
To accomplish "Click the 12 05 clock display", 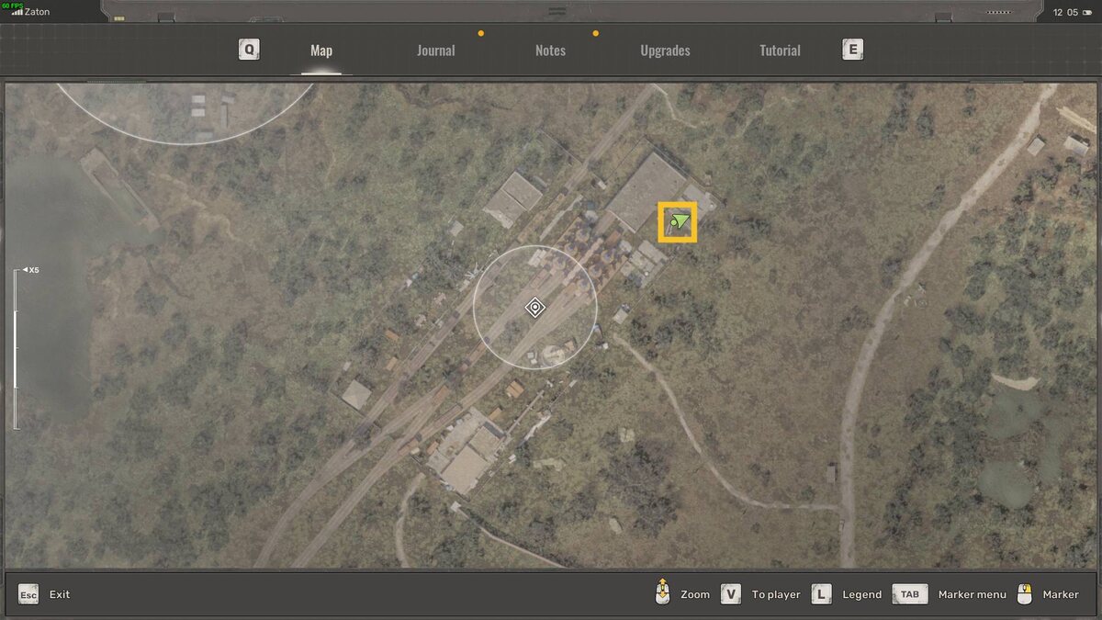I will coord(1065,12).
